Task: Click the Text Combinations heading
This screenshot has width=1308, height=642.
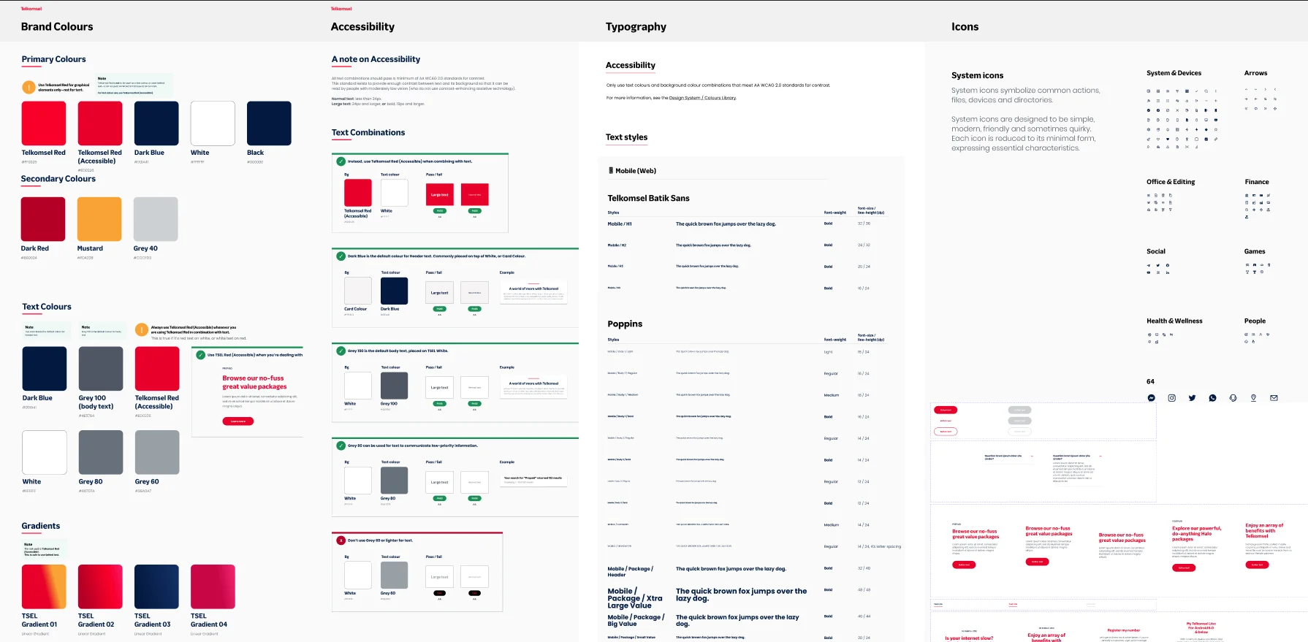Action: [368, 133]
